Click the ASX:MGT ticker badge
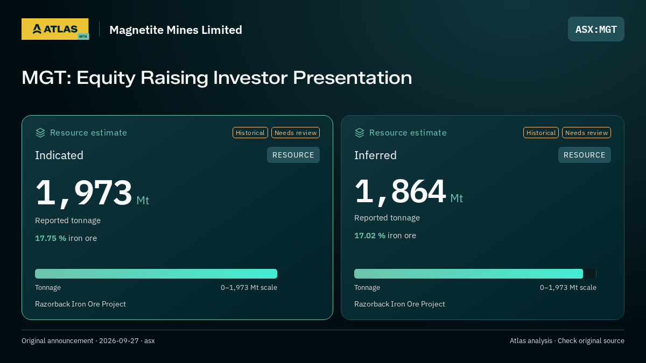The width and height of the screenshot is (646, 363). [596, 29]
